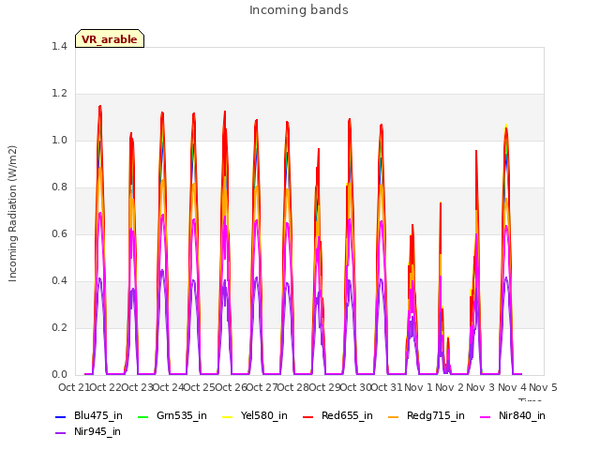Click the Nir840_in legend label
Image resolution: width=600 pixels, height=450 pixels.
pyautogui.click(x=522, y=416)
